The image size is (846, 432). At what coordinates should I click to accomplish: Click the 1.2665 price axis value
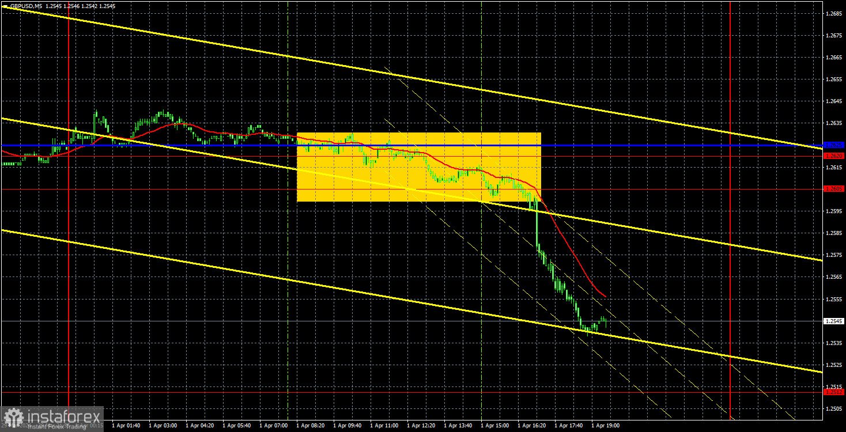[834, 57]
